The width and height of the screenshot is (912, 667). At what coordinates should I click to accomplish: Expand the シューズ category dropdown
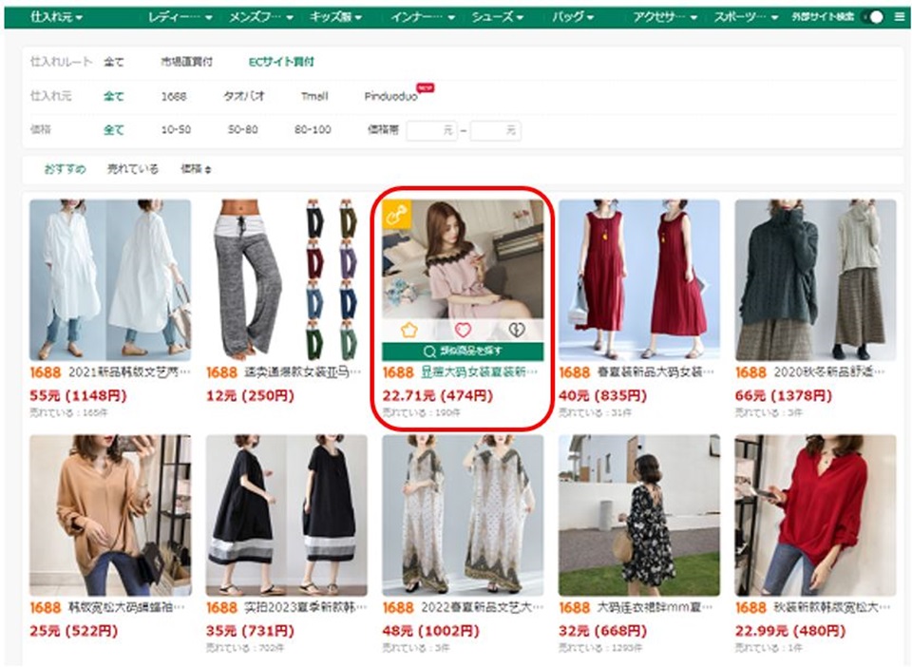497,17
